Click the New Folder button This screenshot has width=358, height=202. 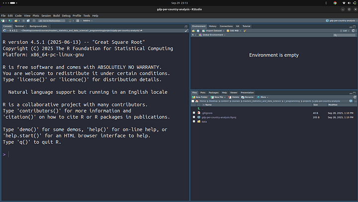[x=199, y=97]
